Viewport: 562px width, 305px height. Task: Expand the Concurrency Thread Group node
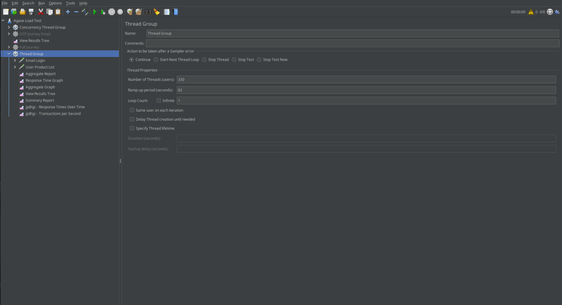tap(9, 27)
